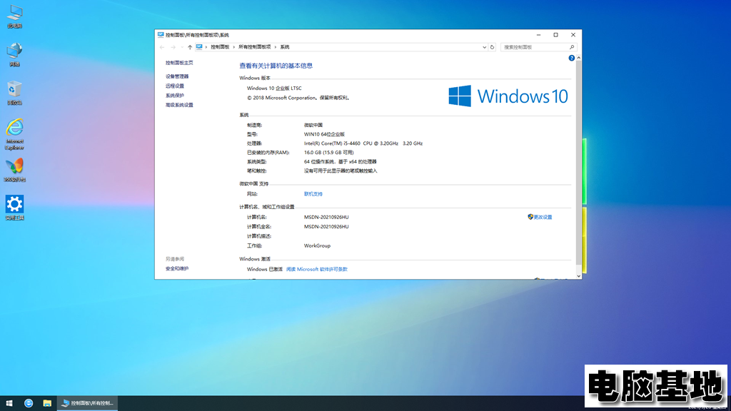Viewport: 731px width, 411px height.
Task: Click the WIN10 64位企业版 model text
Action: pyautogui.click(x=325, y=134)
